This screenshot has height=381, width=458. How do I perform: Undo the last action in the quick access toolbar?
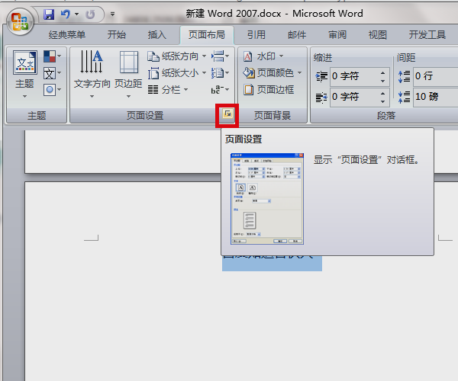(66, 14)
